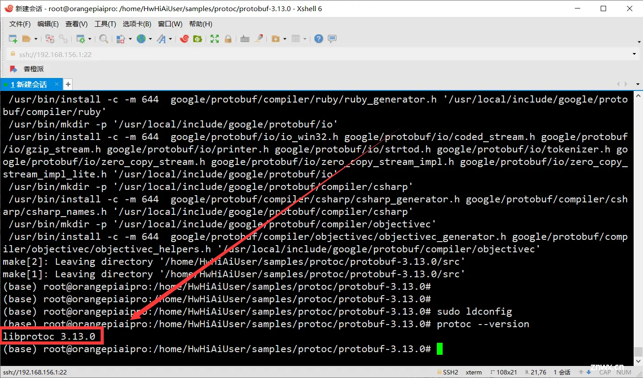Viewport: 643px width, 378px height.
Task: Open session Properties gear icon
Action: [81, 39]
